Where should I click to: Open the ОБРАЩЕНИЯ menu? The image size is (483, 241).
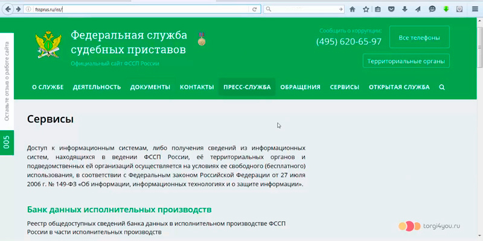300,87
